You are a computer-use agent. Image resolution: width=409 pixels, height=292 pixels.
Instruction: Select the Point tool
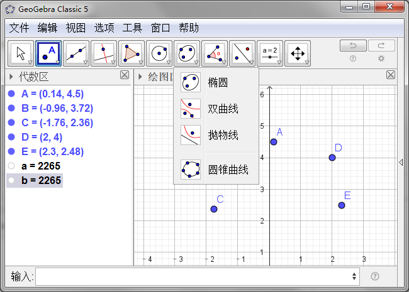[48, 53]
